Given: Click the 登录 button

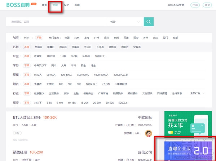Looking at the screenshot, I should click(207, 5).
